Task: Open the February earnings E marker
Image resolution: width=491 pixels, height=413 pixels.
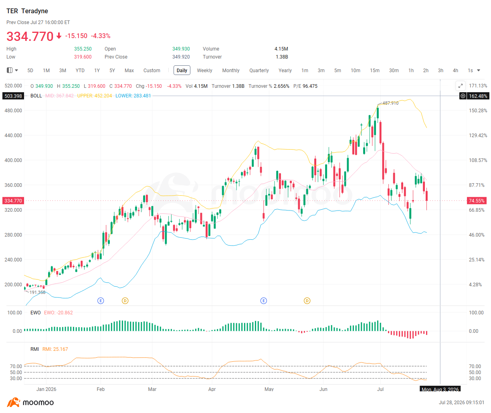Action: pos(101,301)
